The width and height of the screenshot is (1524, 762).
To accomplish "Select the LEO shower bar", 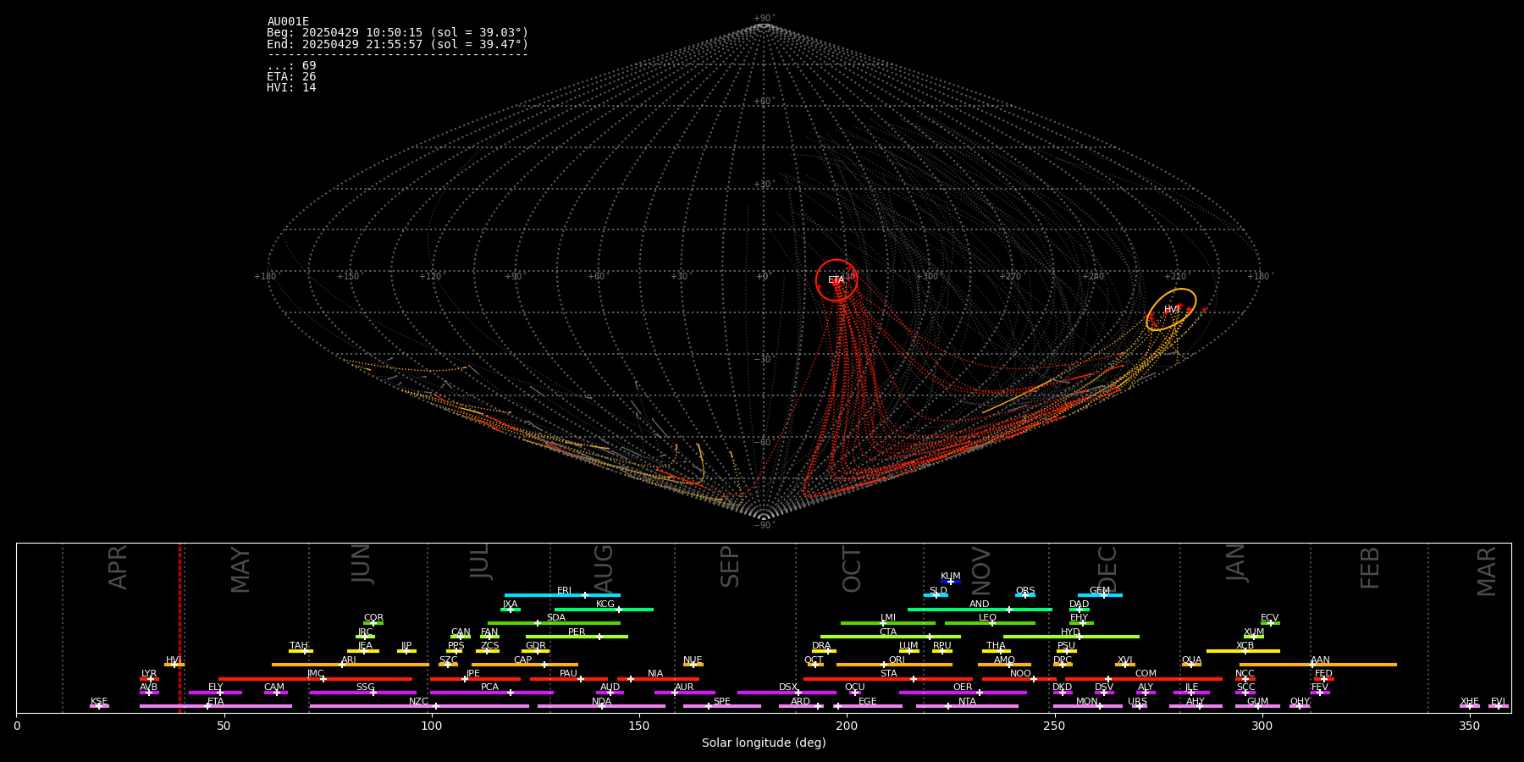I will [x=990, y=623].
